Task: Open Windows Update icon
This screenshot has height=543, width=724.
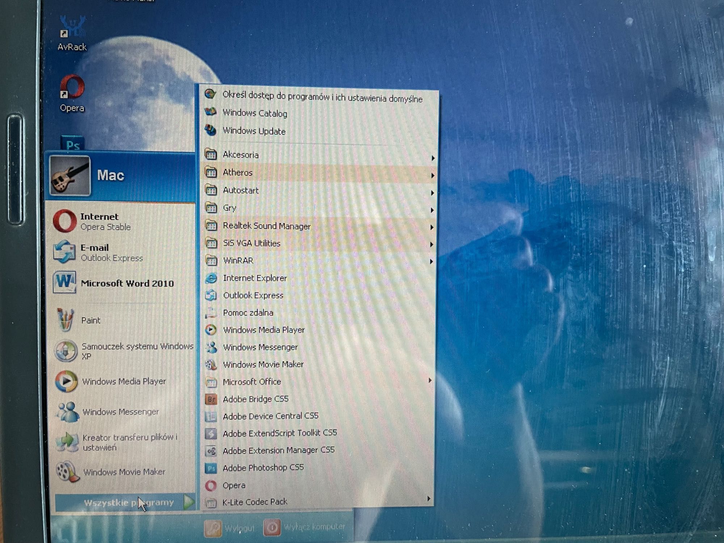Action: click(x=210, y=130)
